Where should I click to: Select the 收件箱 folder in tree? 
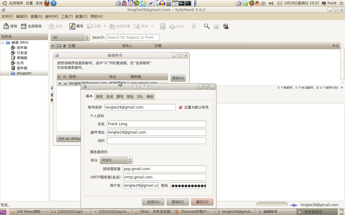pos(22,48)
